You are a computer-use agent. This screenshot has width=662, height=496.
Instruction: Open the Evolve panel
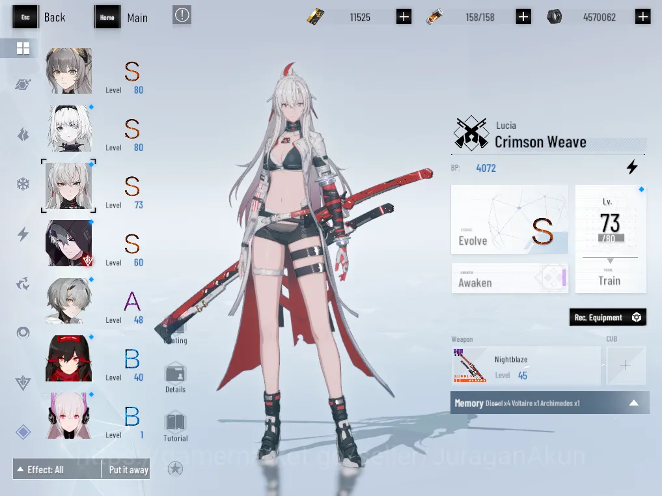coord(510,219)
